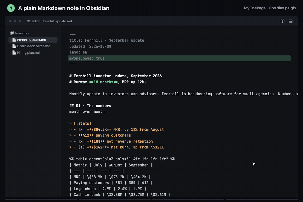
Task: Click the 'Paying customers | 351 | 380' row
Action: 111,183
